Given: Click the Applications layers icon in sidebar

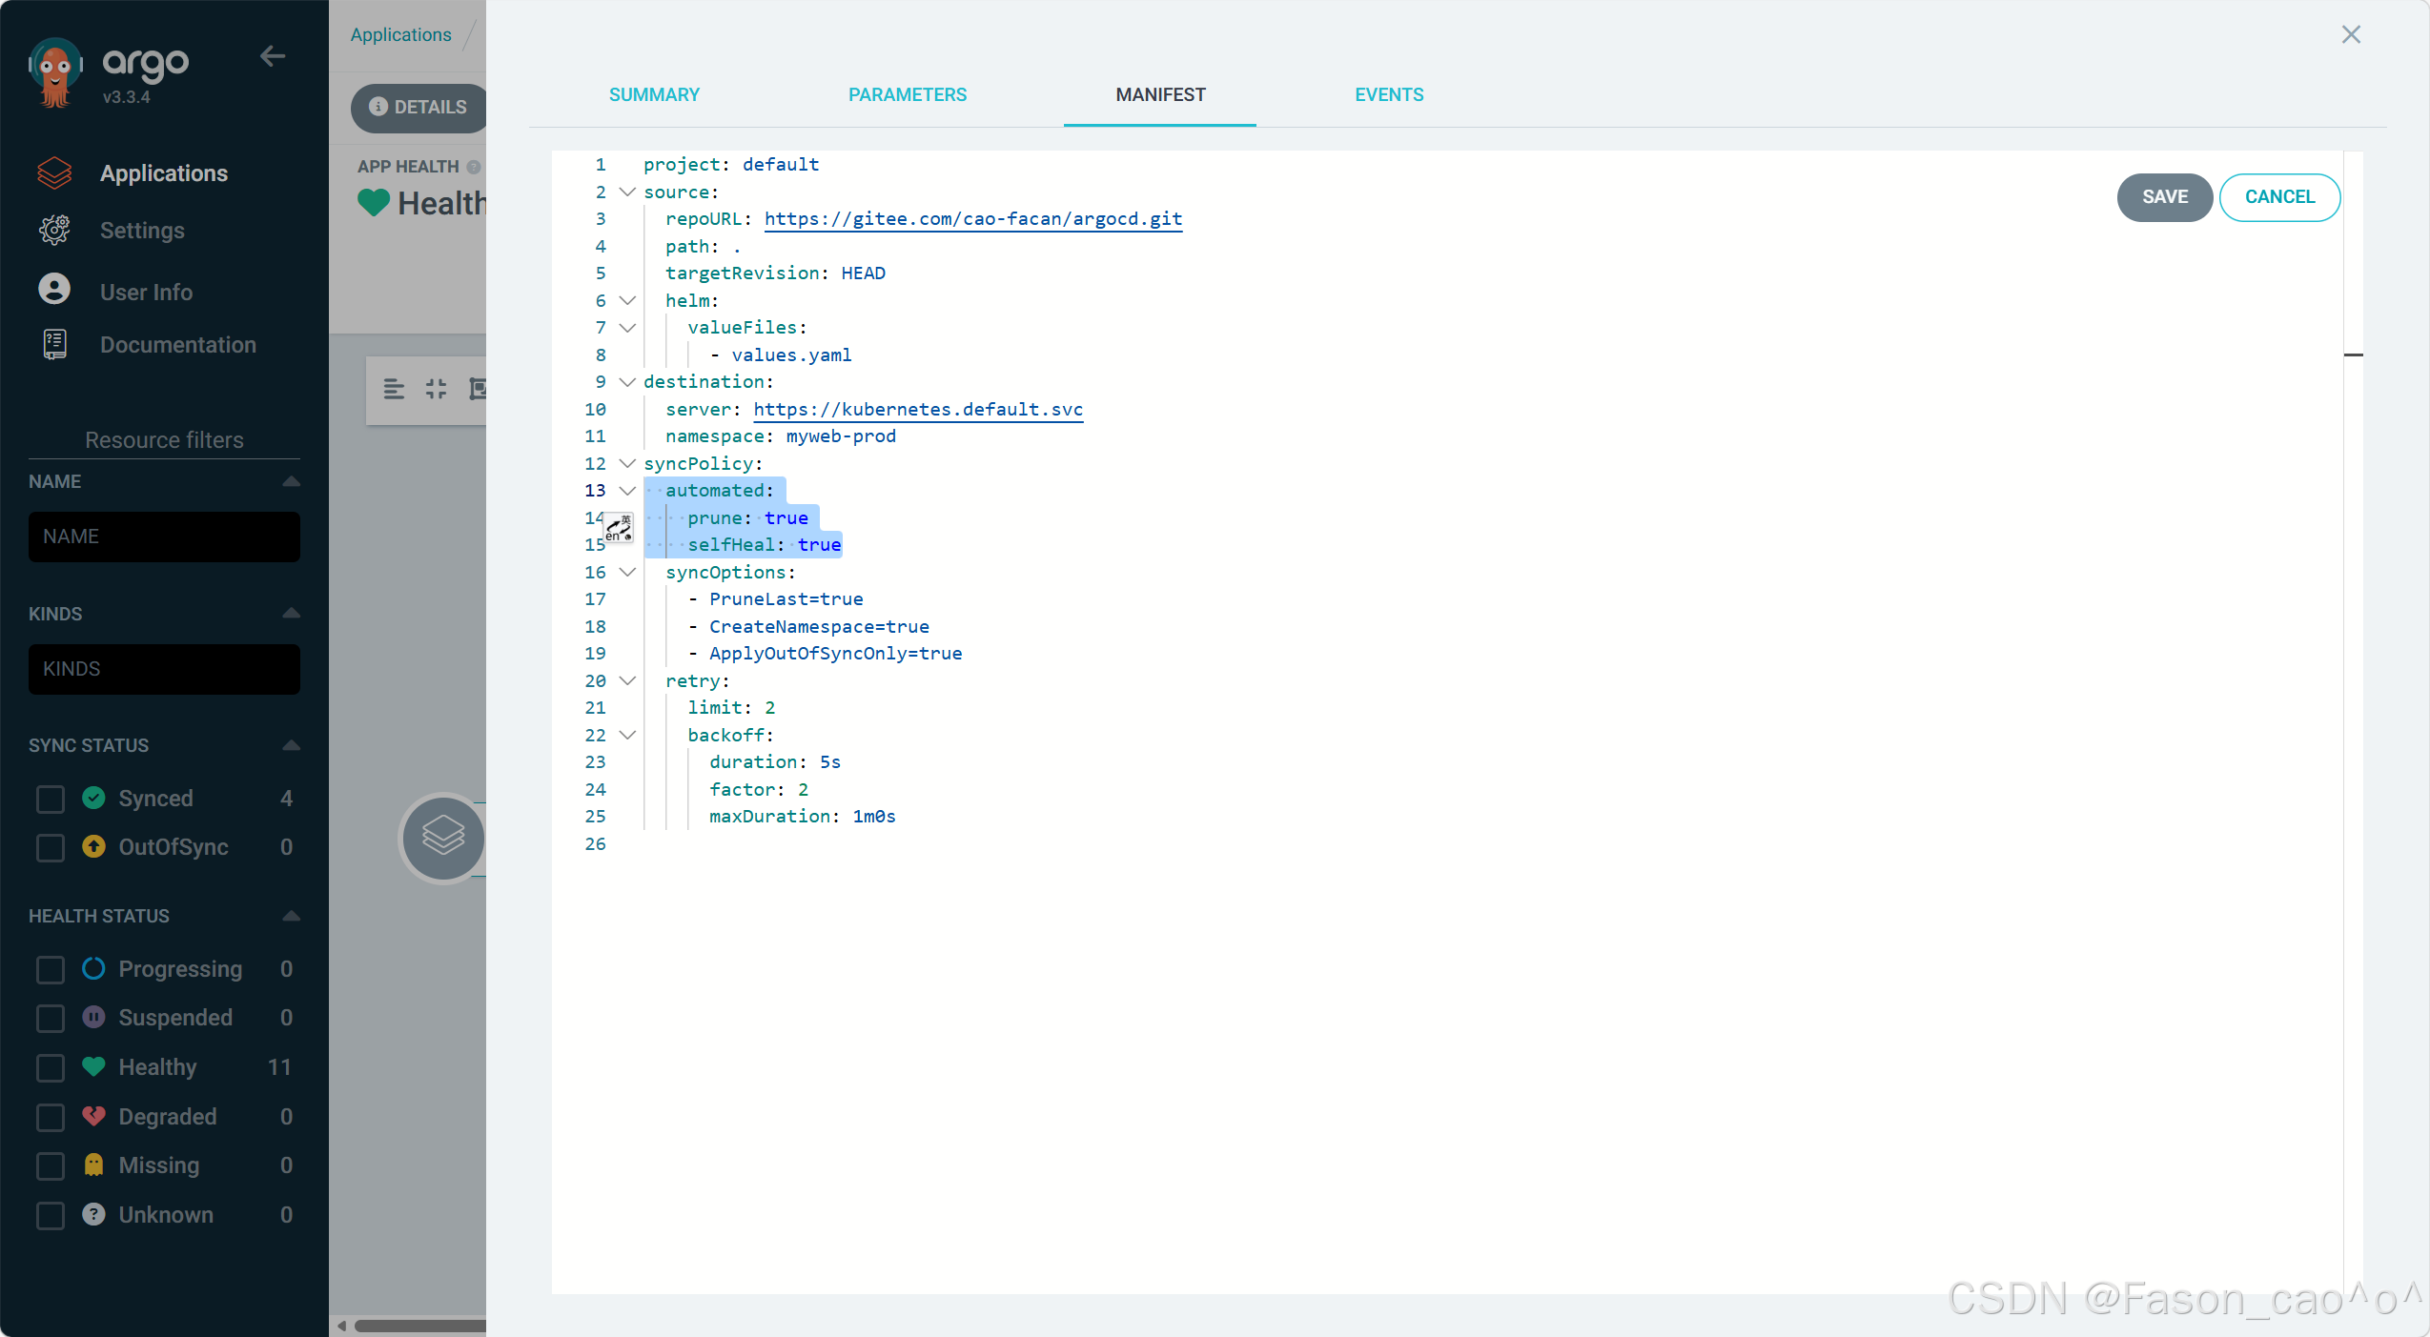Looking at the screenshot, I should [54, 172].
